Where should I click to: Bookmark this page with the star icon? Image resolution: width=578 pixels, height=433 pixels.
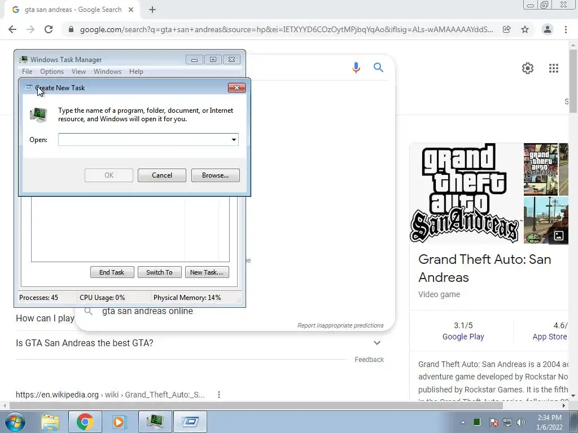[x=525, y=29]
